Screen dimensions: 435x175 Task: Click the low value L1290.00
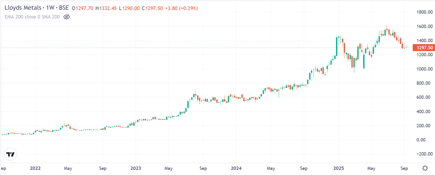tap(129, 8)
